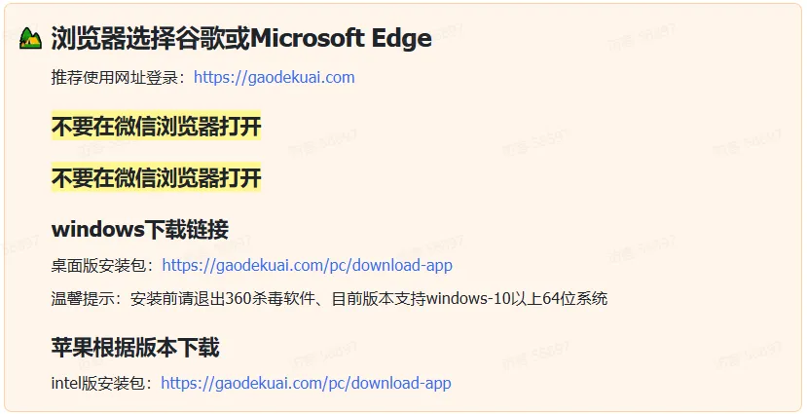This screenshot has width=807, height=414.
Task: Click the 浏览器选择谷歌或Microsoft Edge heading
Action: 240,39
